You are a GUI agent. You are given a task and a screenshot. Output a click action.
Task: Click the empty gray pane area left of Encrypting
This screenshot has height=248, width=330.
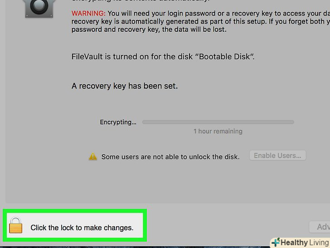coord(45,136)
